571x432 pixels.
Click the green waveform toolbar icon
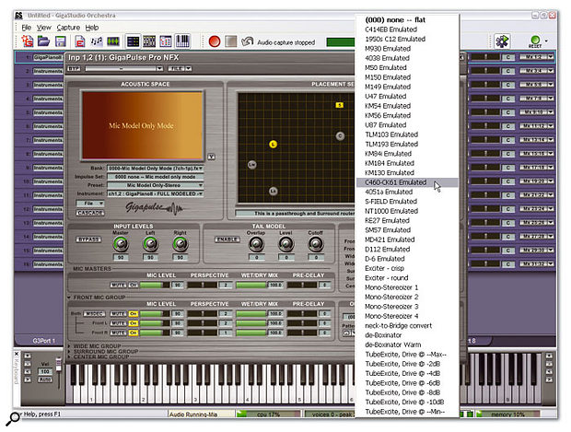(x=113, y=41)
